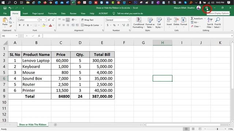Open the Name Box H6 dropdown
Image resolution: width=234 pixels, height=131 pixels.
pyautogui.click(x=16, y=36)
